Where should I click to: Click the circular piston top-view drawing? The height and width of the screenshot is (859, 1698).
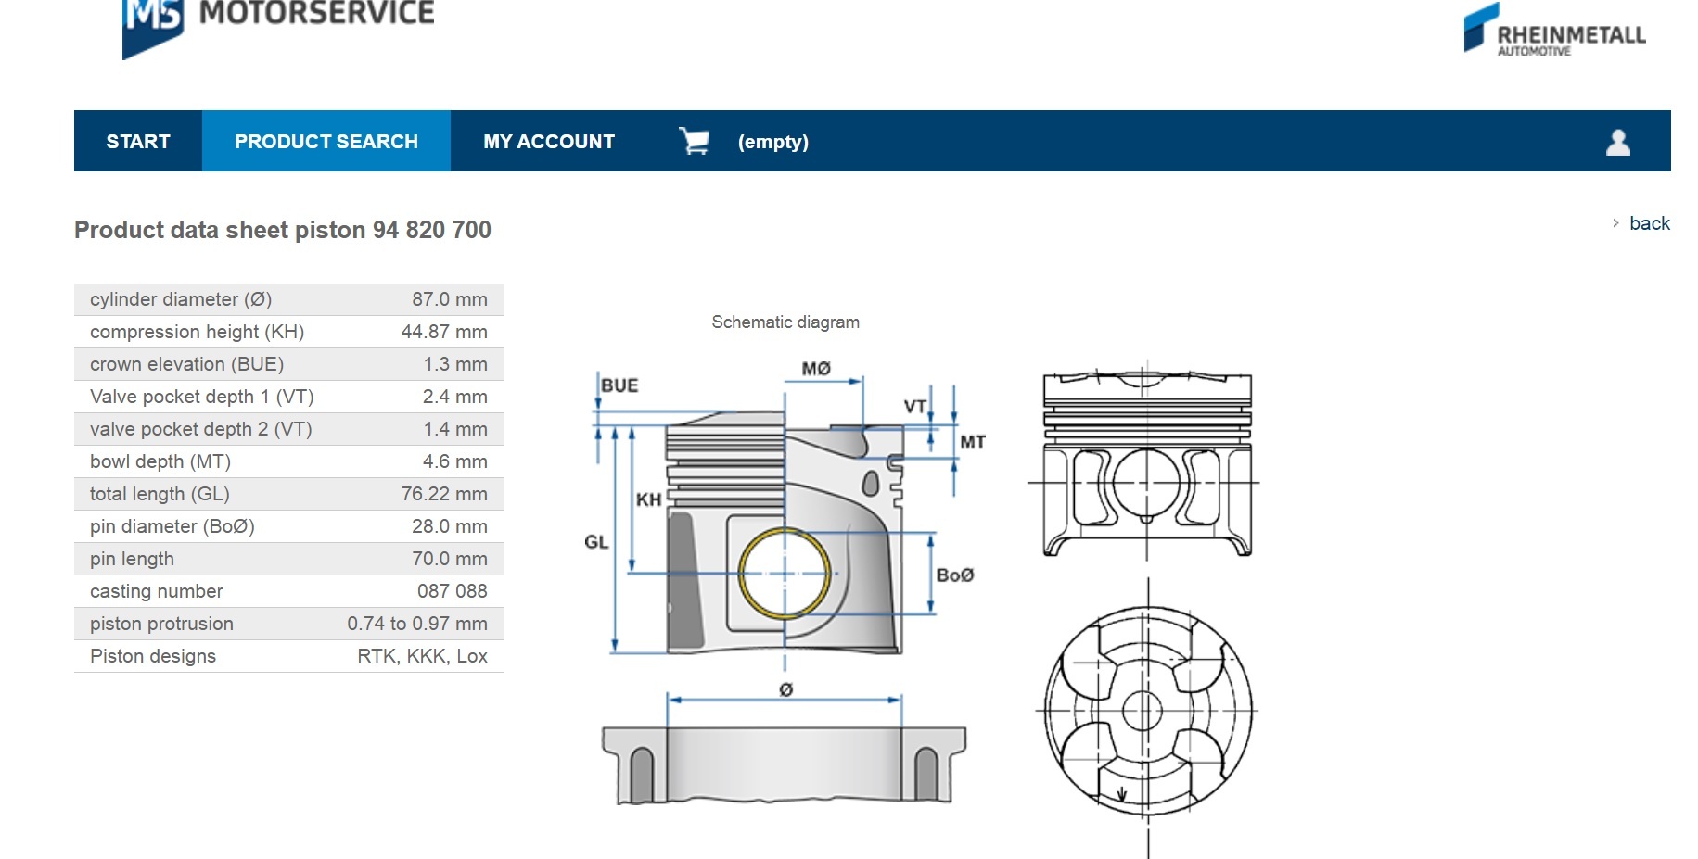click(x=1147, y=712)
